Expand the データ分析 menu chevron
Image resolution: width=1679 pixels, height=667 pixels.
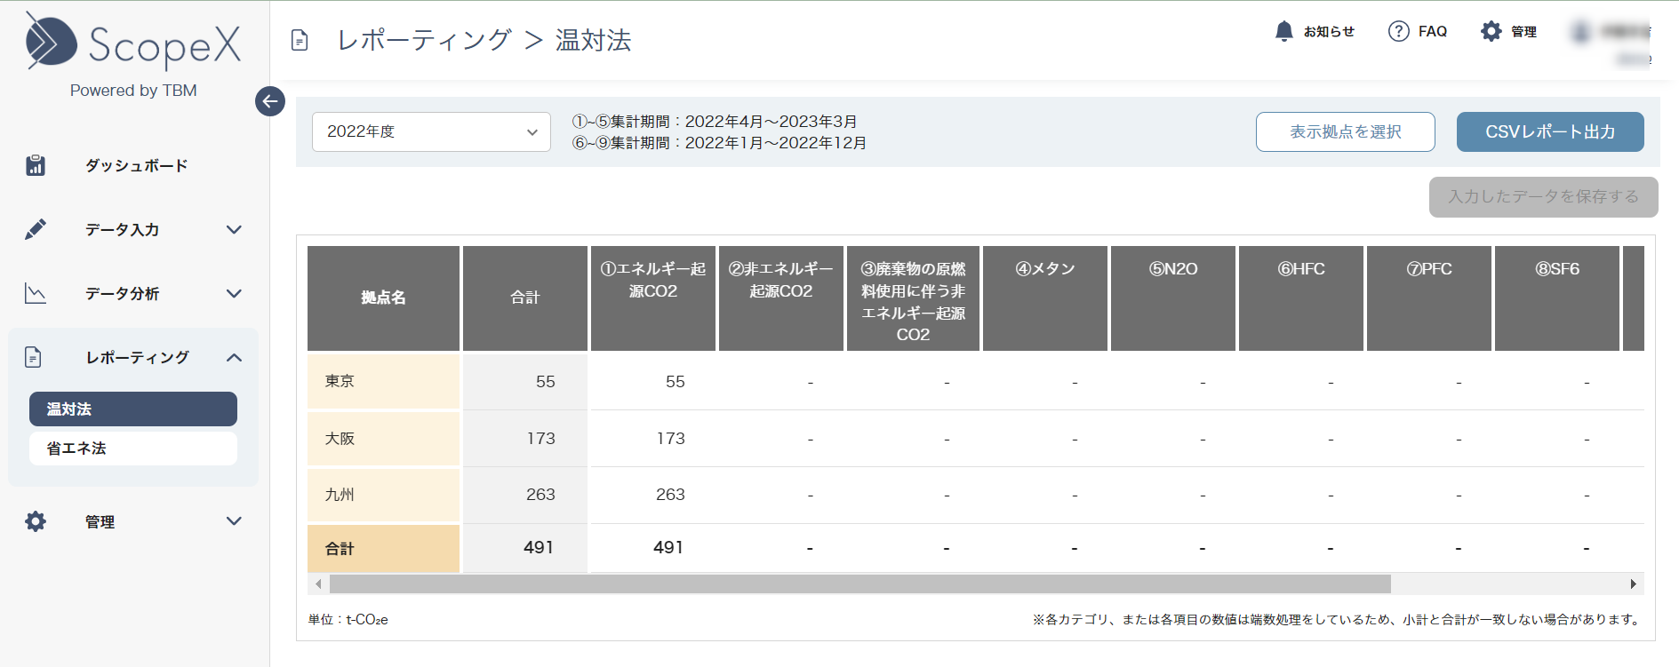(x=234, y=293)
